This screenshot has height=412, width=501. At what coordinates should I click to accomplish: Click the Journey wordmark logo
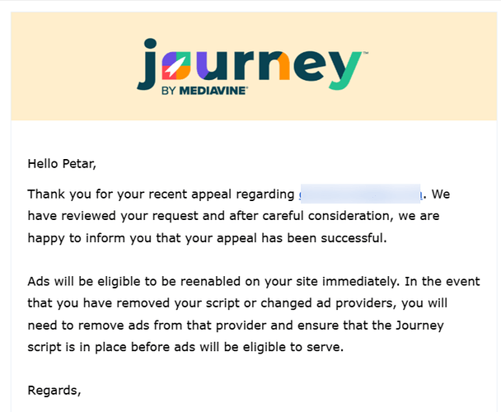252,66
